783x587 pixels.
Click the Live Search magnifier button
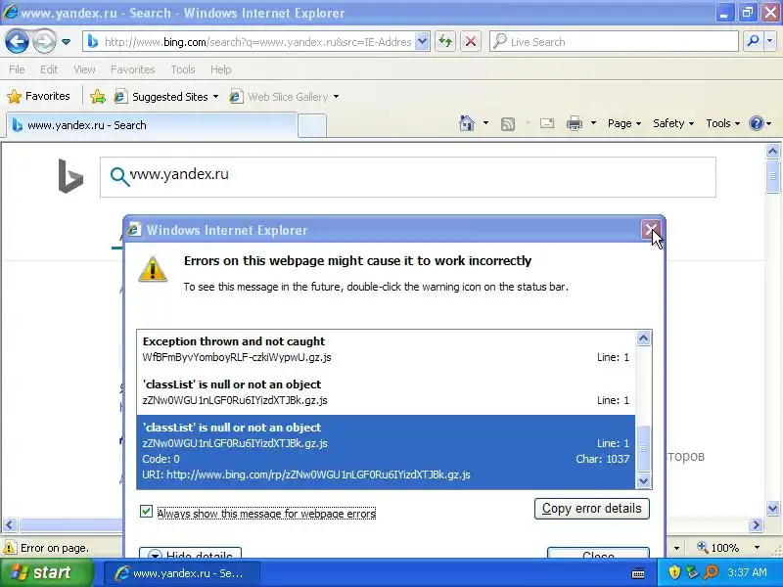(753, 41)
